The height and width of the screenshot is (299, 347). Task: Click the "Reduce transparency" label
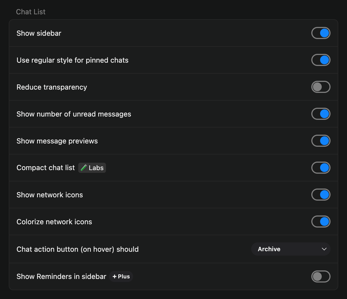tap(52, 87)
